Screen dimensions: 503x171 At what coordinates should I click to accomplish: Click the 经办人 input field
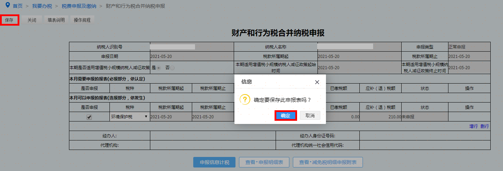point(213,136)
